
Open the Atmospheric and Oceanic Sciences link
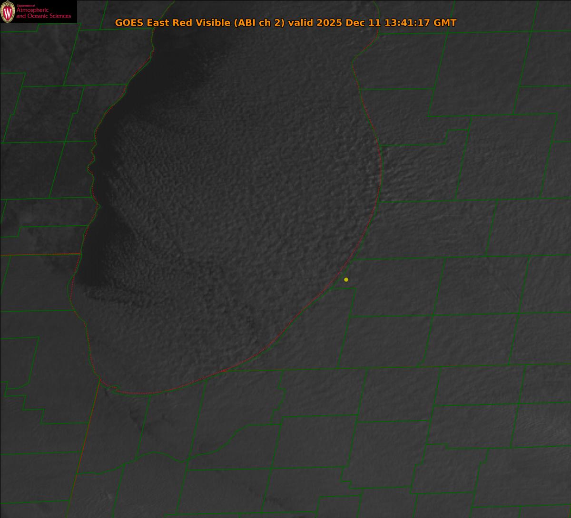pos(43,13)
